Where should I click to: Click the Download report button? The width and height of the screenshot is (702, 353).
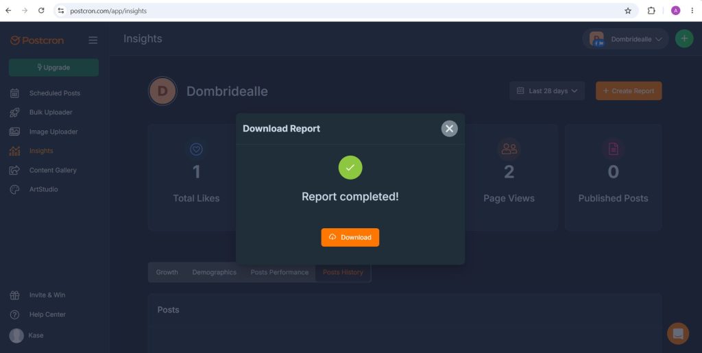tap(350, 237)
